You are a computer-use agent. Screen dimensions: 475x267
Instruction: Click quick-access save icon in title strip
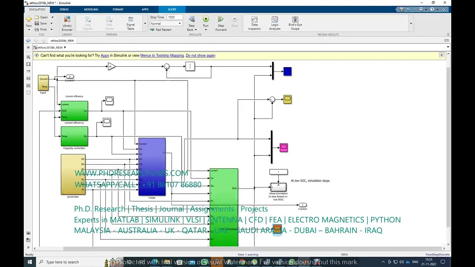pos(402,9)
